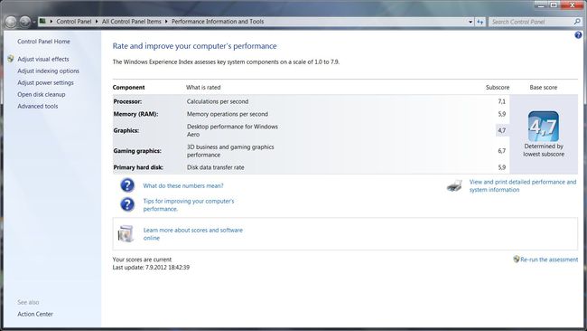Open the recent pages dropdown beside Forward
This screenshot has width=587, height=331.
(33, 22)
